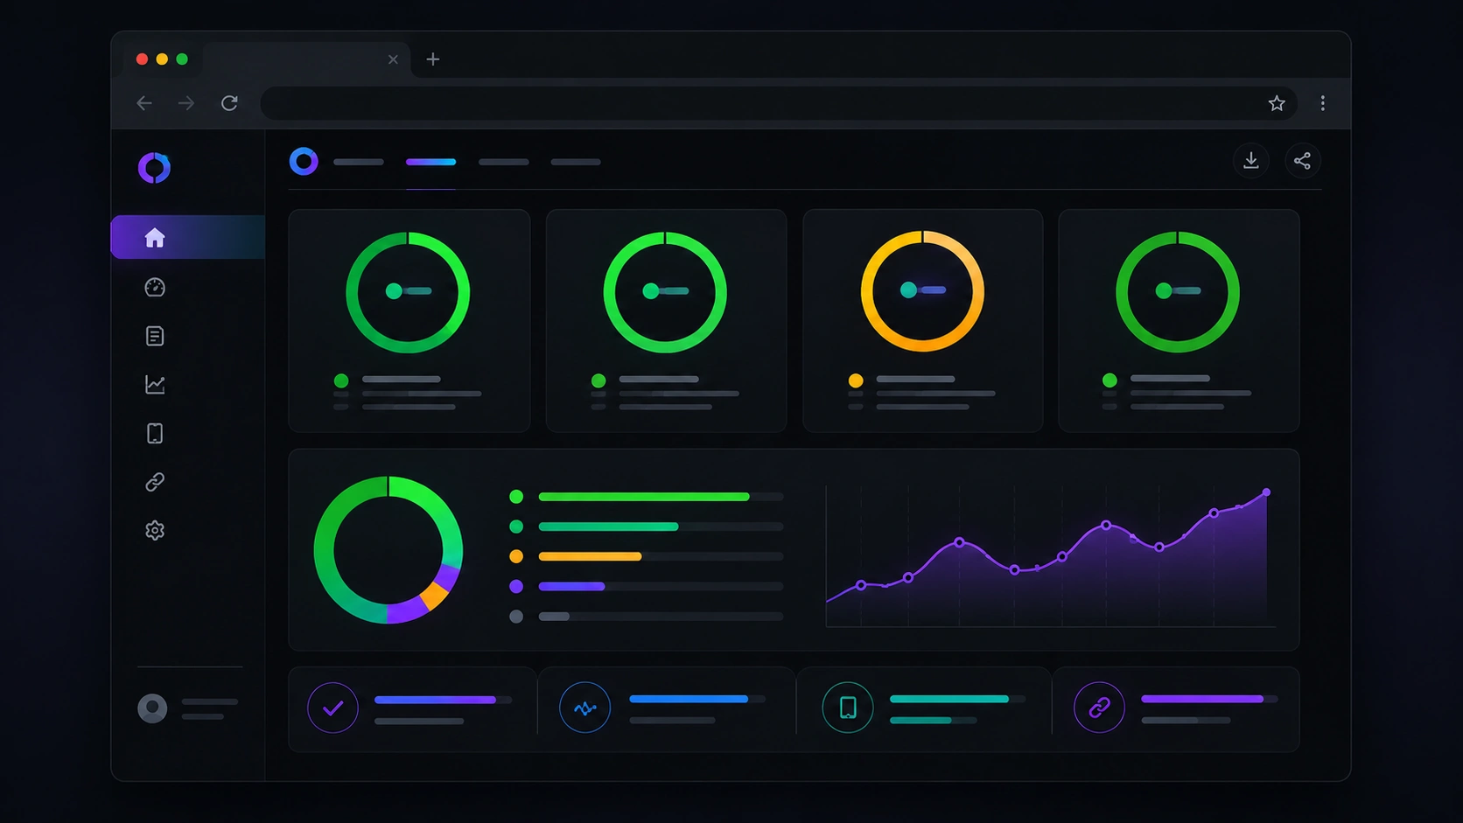The image size is (1463, 823).
Task: Click the blue progress bar beside the pulse icon
Action: (x=689, y=699)
